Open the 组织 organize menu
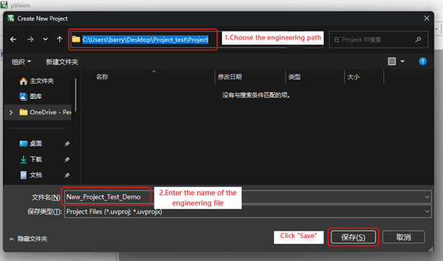The width and height of the screenshot is (443, 261). coord(21,62)
